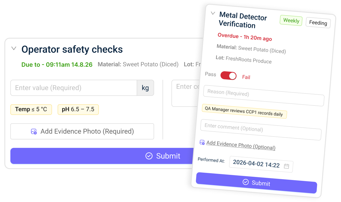Click the pH 6.5 – 7.5 limit badge
Viewport: 341px width, 202px height.
78,109
